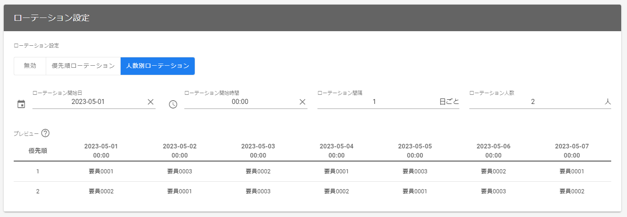Click 要員0001 in priority 1 under 2023-05-01

click(101, 171)
